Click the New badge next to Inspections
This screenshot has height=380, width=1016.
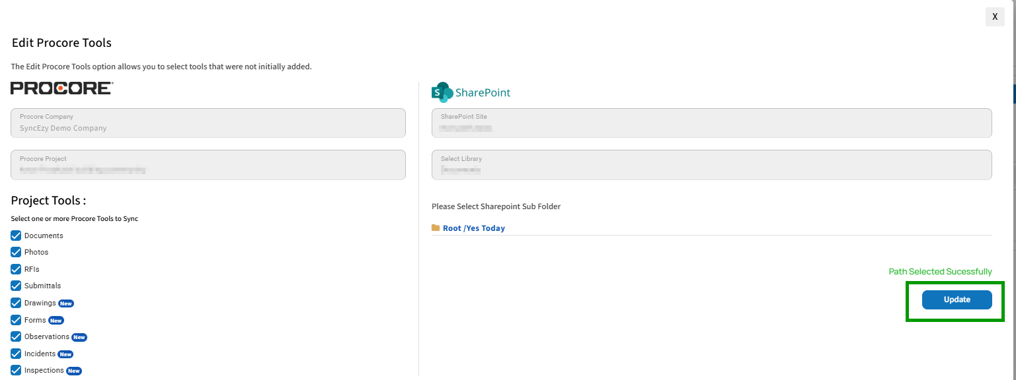click(74, 371)
